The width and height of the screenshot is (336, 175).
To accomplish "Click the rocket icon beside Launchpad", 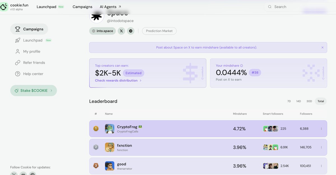I will [x=18, y=40].
